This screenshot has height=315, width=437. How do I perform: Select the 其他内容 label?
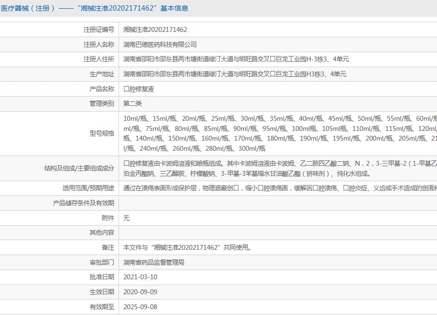(102, 233)
